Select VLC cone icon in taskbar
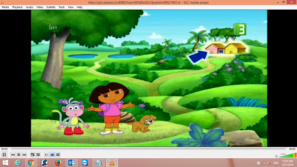Viewport: 297px width, 167px height. pos(112,163)
